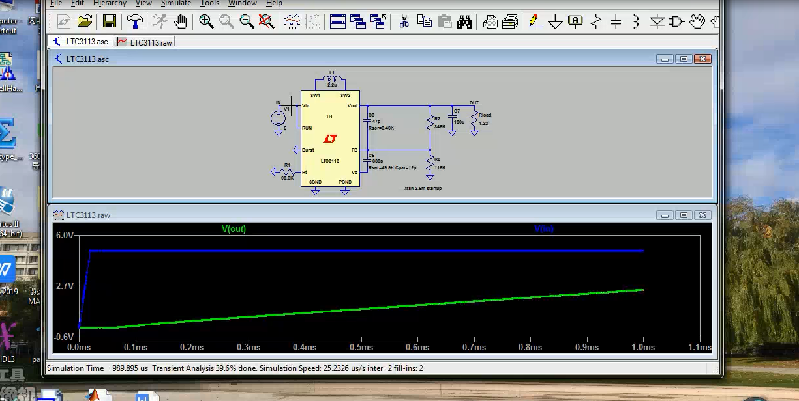Click the OUT net label
The image size is (799, 401).
(474, 103)
